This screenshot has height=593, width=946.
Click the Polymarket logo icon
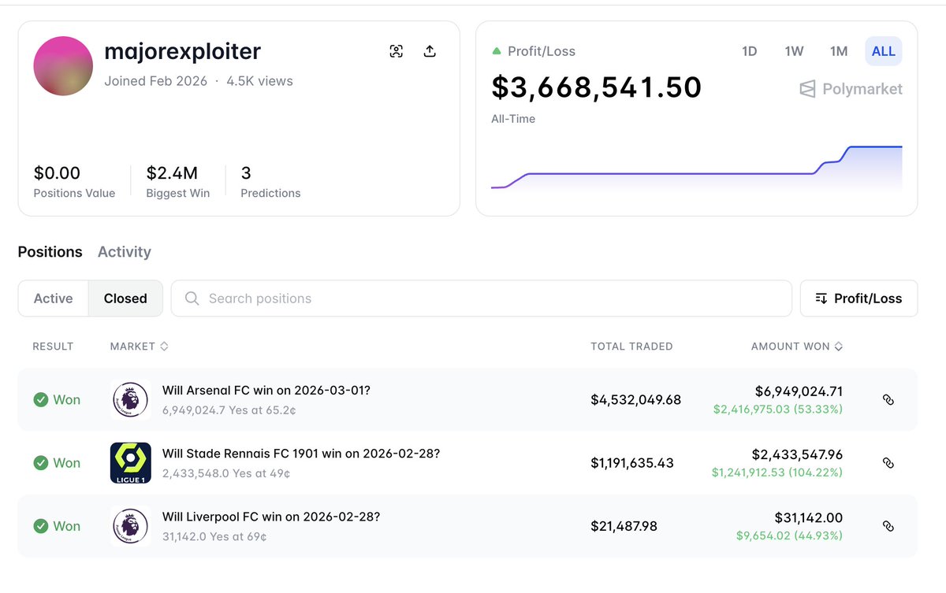806,89
